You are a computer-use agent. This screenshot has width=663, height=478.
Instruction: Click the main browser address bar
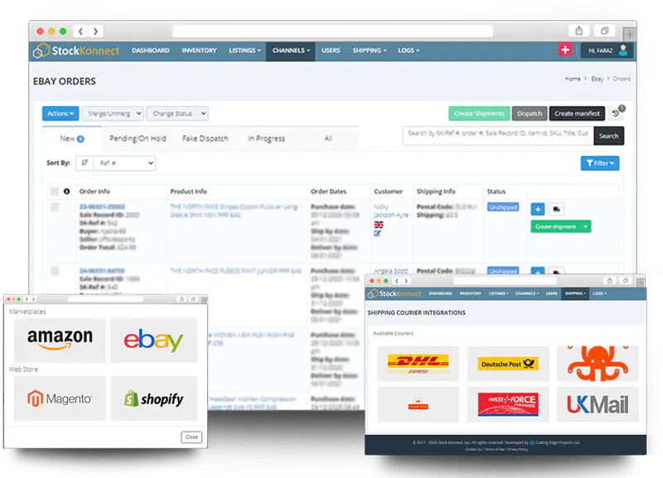click(332, 31)
